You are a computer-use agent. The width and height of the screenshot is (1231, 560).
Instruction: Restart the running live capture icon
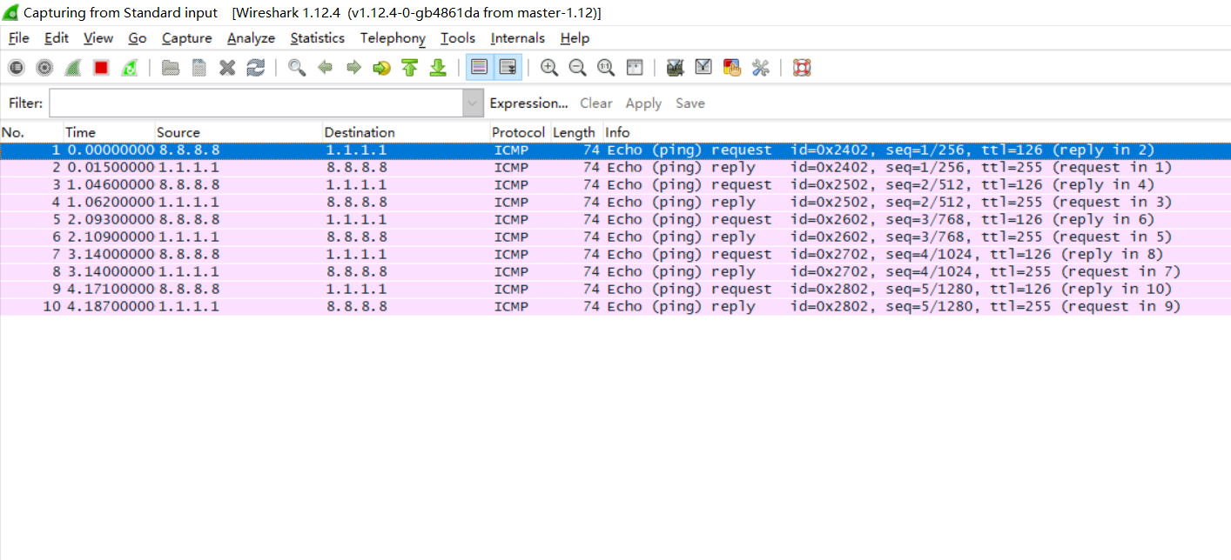pyautogui.click(x=129, y=68)
